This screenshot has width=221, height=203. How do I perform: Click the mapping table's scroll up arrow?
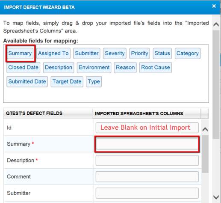(x=205, y=129)
